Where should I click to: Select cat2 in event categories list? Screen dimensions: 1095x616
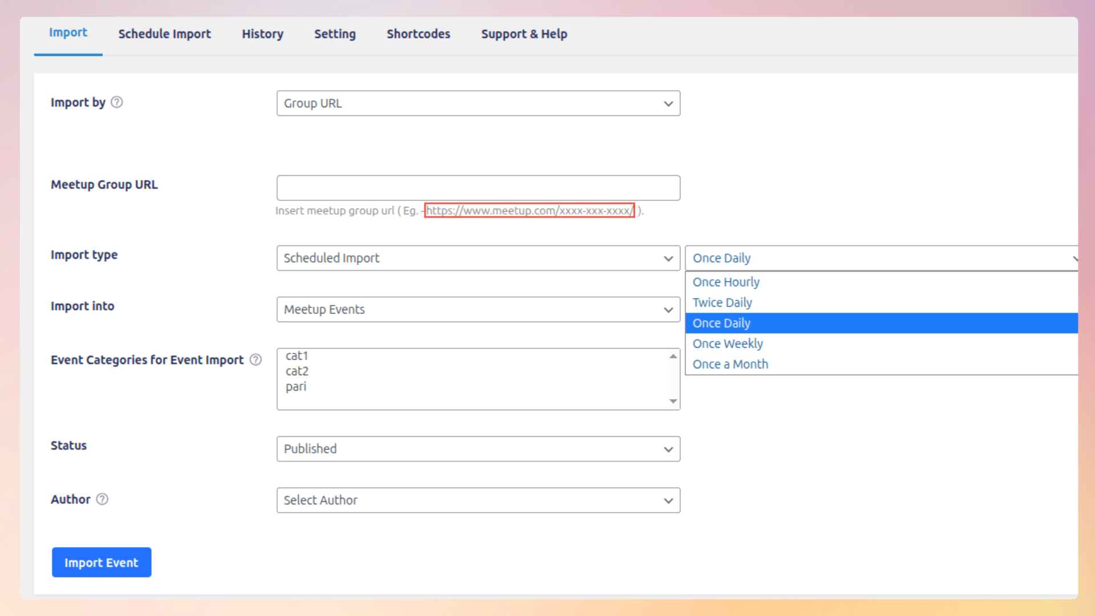coord(297,371)
